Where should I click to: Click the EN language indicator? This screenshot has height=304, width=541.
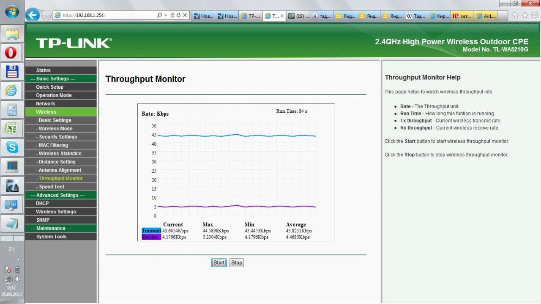tap(12, 250)
